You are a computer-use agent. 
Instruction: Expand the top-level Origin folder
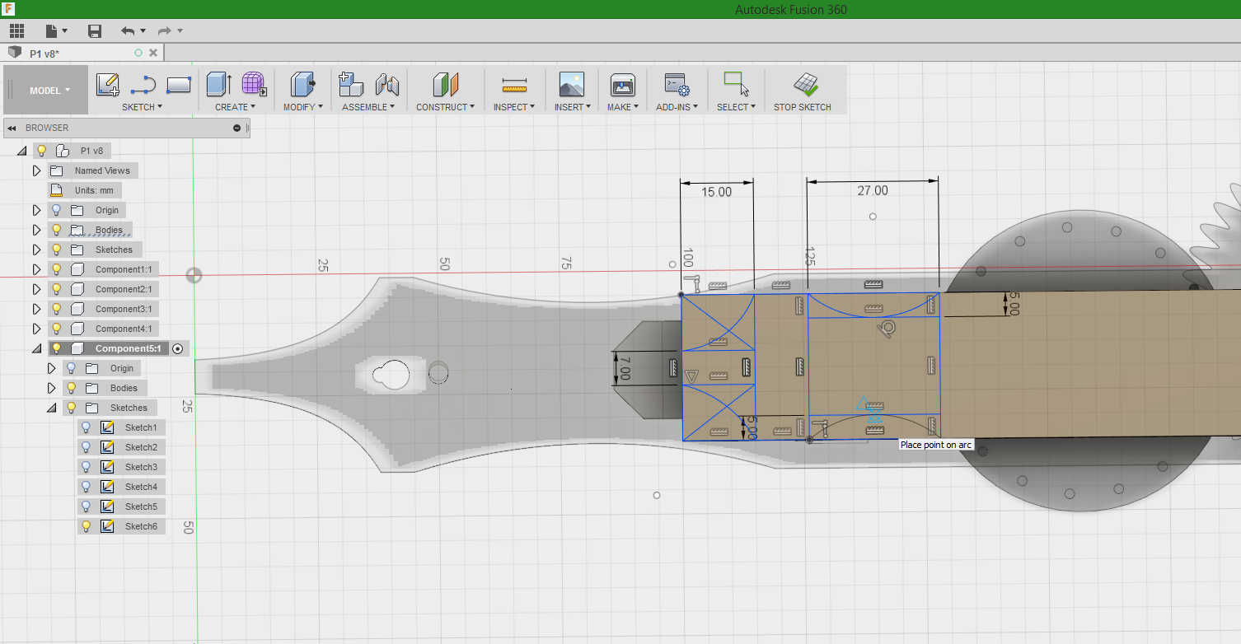(x=36, y=210)
